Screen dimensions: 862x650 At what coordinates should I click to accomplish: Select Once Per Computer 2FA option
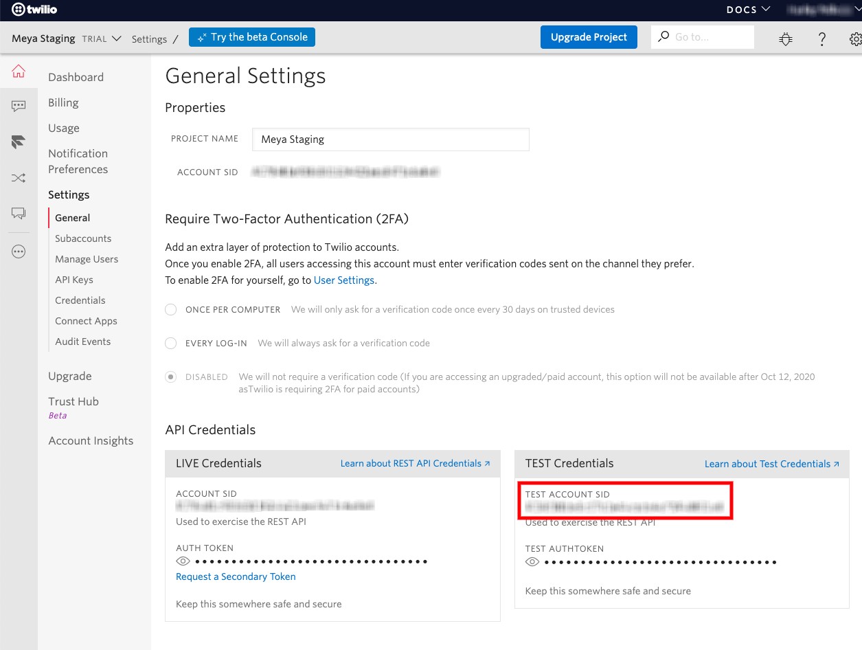click(171, 310)
